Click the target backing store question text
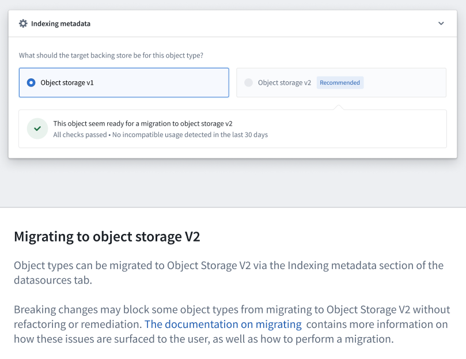The height and width of the screenshot is (359, 466). point(111,55)
